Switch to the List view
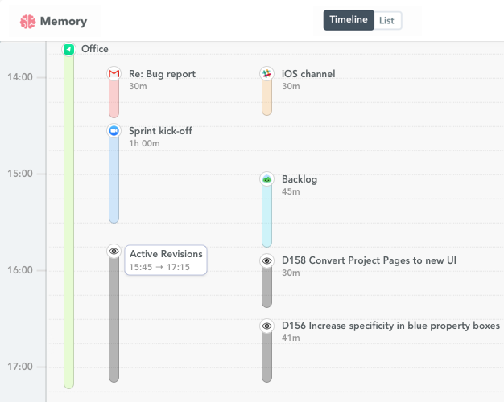504x402 pixels. tap(386, 21)
